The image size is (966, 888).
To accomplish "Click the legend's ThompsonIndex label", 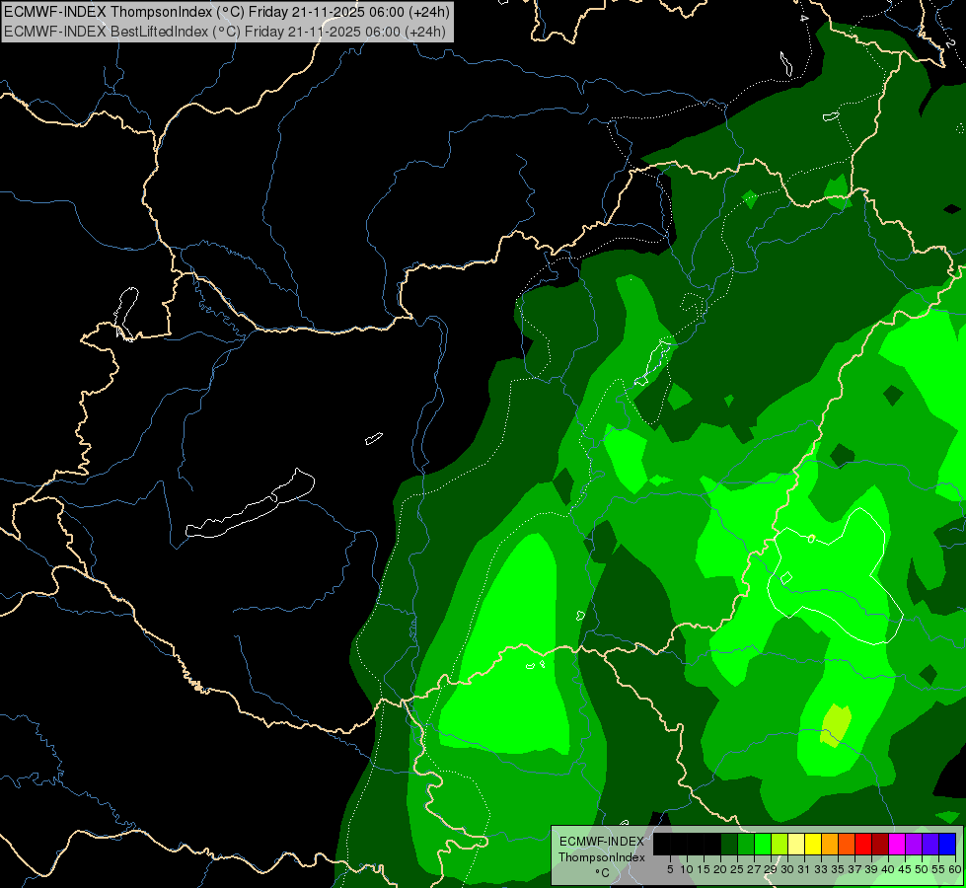I will (602, 857).
